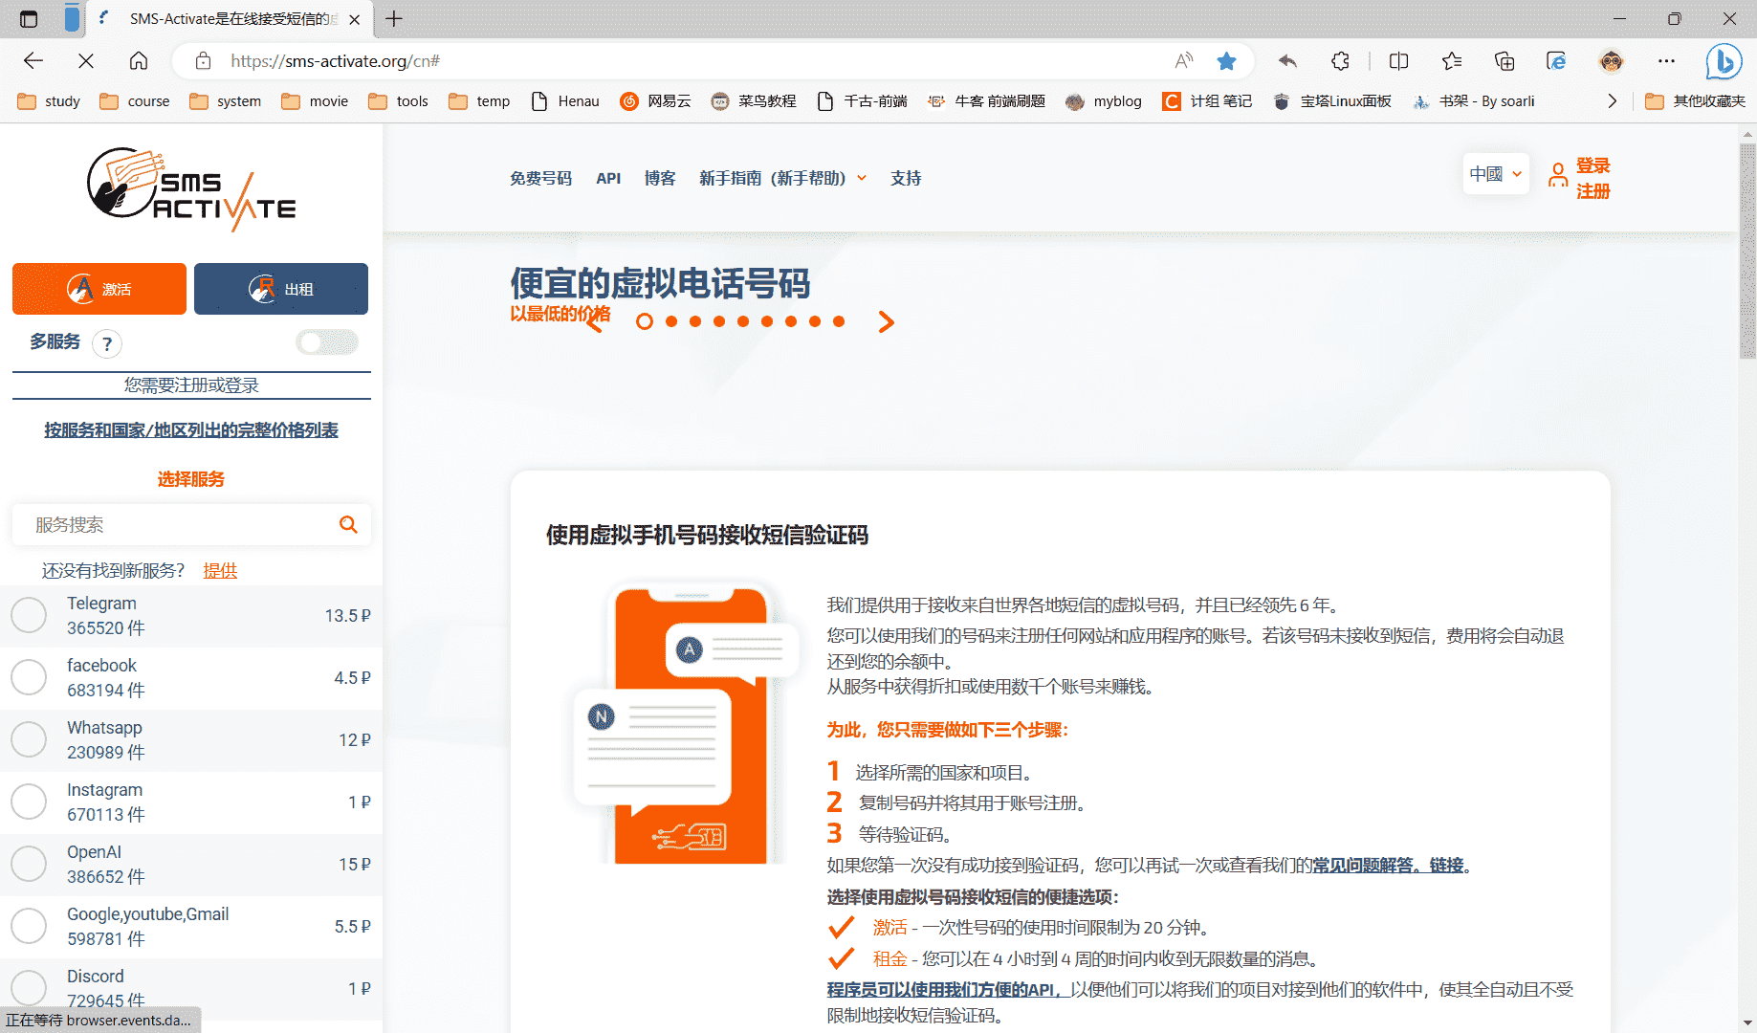Open the 菜鸟教程 bookmark
Screen dimensions: 1757x1033
tap(754, 101)
